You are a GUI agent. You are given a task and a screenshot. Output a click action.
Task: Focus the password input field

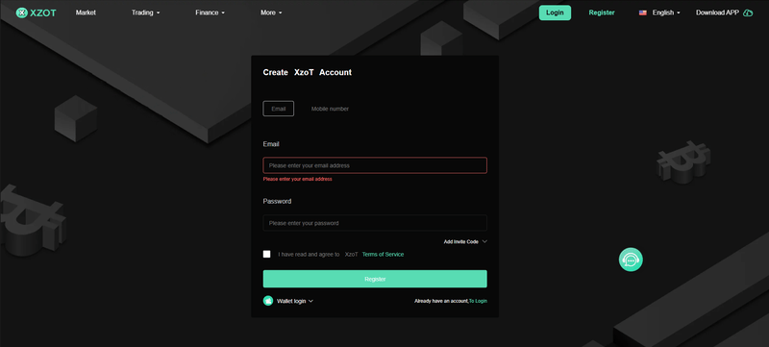click(x=375, y=223)
